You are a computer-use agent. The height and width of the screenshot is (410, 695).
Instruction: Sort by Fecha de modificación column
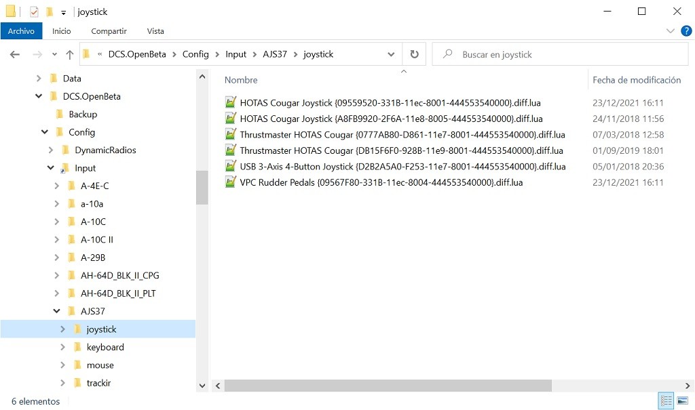coord(637,80)
